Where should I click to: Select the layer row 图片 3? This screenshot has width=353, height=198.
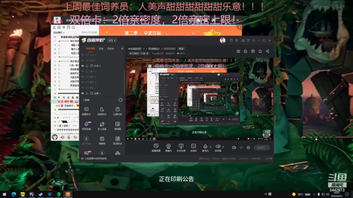coord(102,88)
